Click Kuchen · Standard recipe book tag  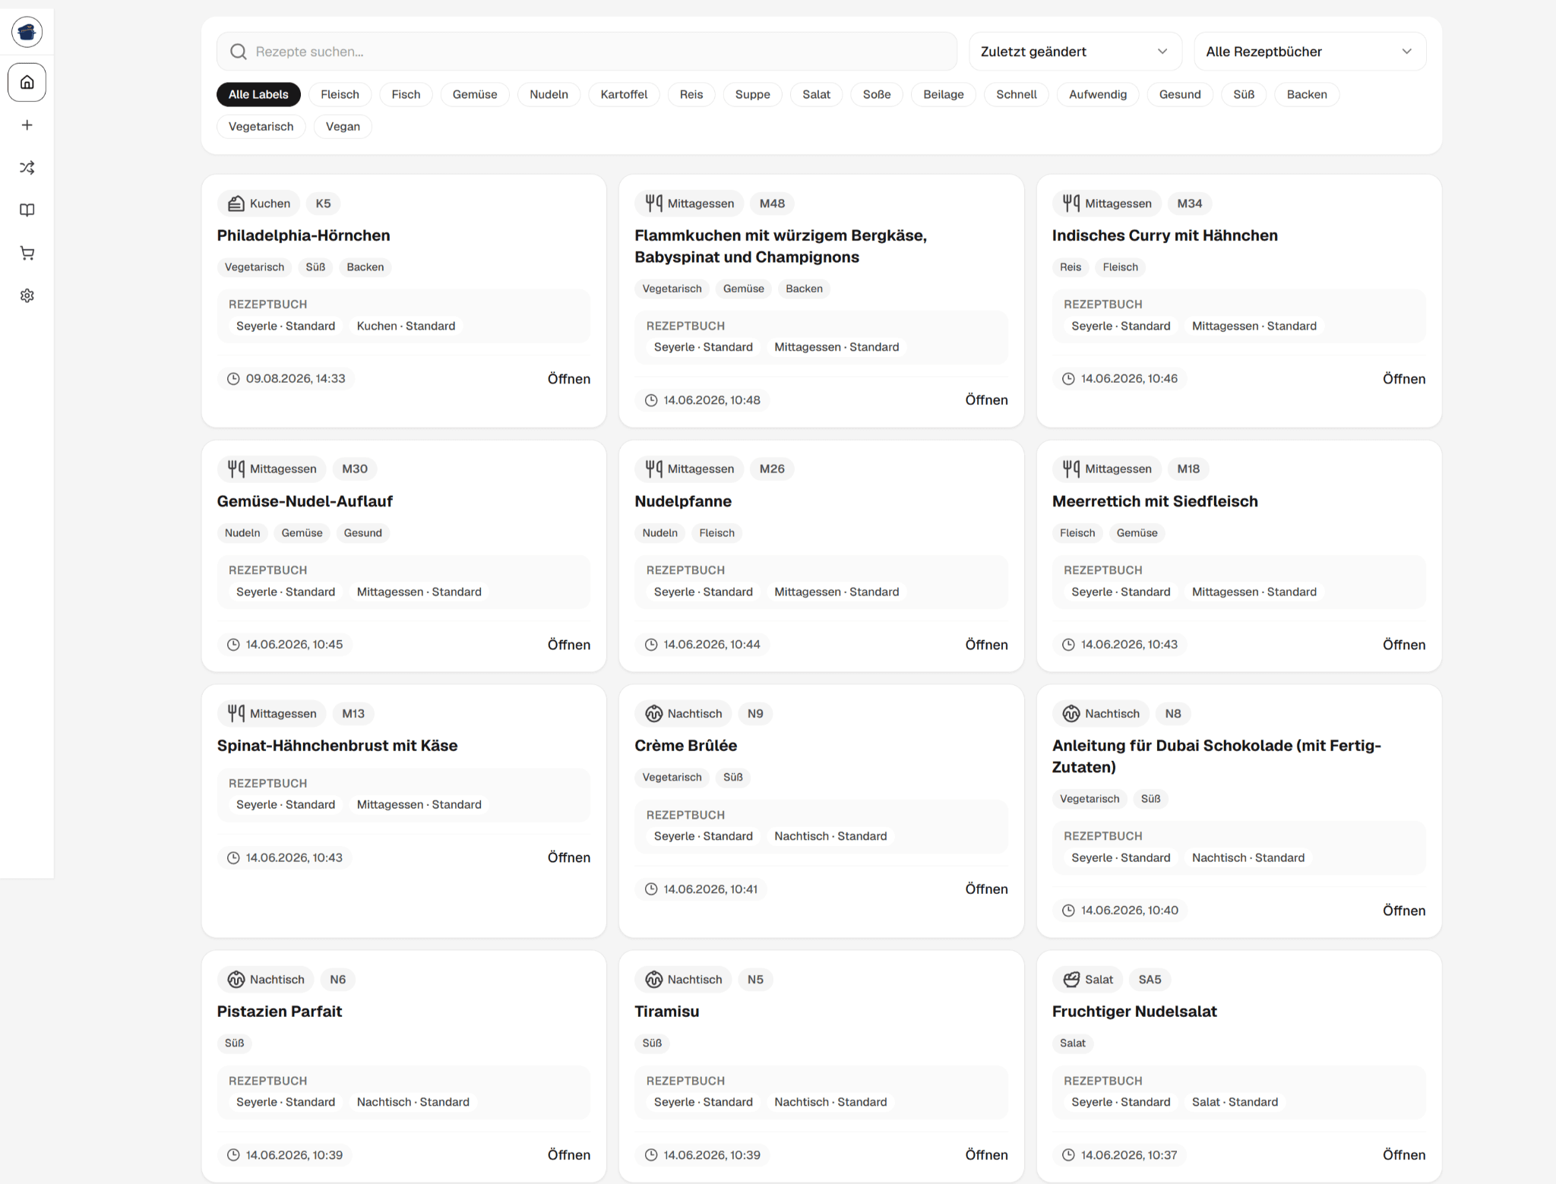tap(406, 326)
